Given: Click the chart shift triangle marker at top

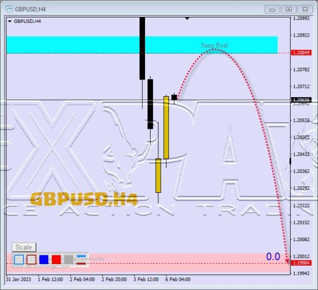Looking at the screenshot, I should 187,18.
